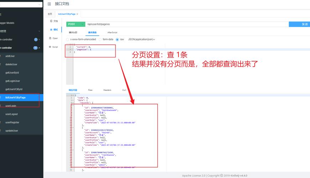Click the "code": 0 line in response

83,98
